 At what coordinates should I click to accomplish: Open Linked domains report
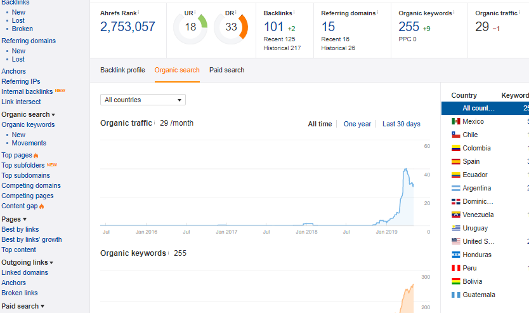click(25, 272)
